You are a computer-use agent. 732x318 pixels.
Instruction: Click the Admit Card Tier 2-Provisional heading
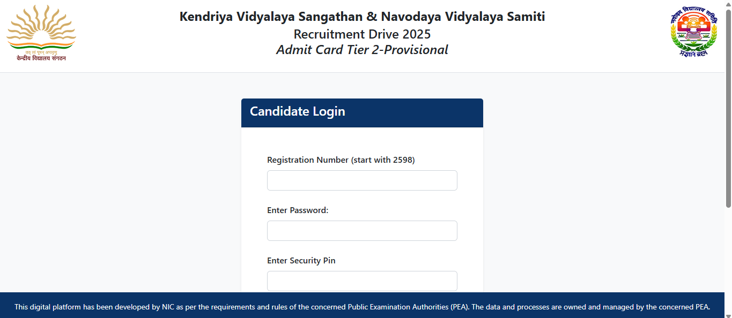pos(362,49)
